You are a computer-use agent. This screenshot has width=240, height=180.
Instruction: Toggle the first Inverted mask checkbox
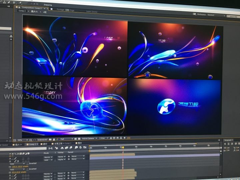coord(27,163)
